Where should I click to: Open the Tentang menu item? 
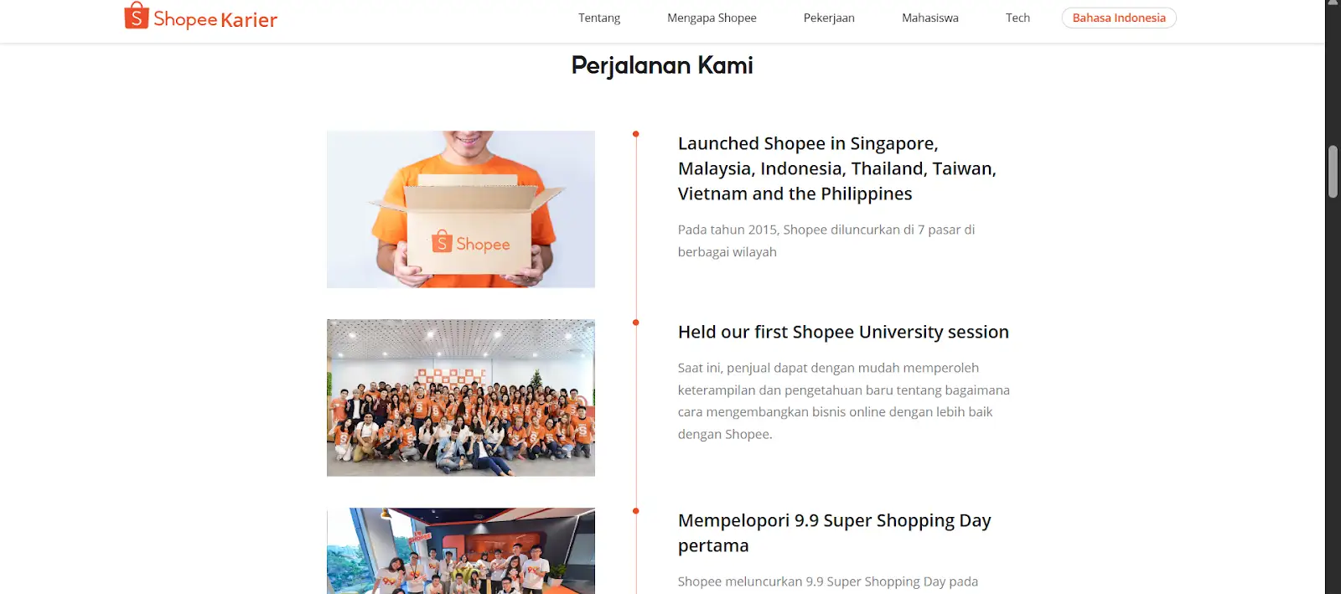pyautogui.click(x=599, y=17)
